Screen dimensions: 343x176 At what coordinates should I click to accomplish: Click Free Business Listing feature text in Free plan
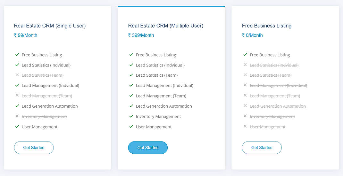[270, 55]
